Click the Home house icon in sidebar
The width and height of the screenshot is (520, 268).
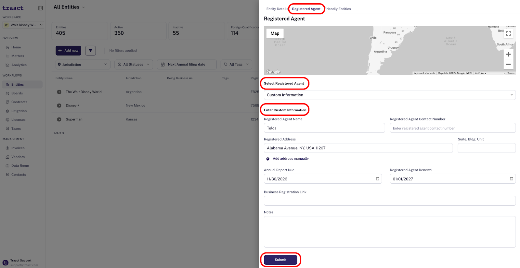pyautogui.click(x=7, y=47)
